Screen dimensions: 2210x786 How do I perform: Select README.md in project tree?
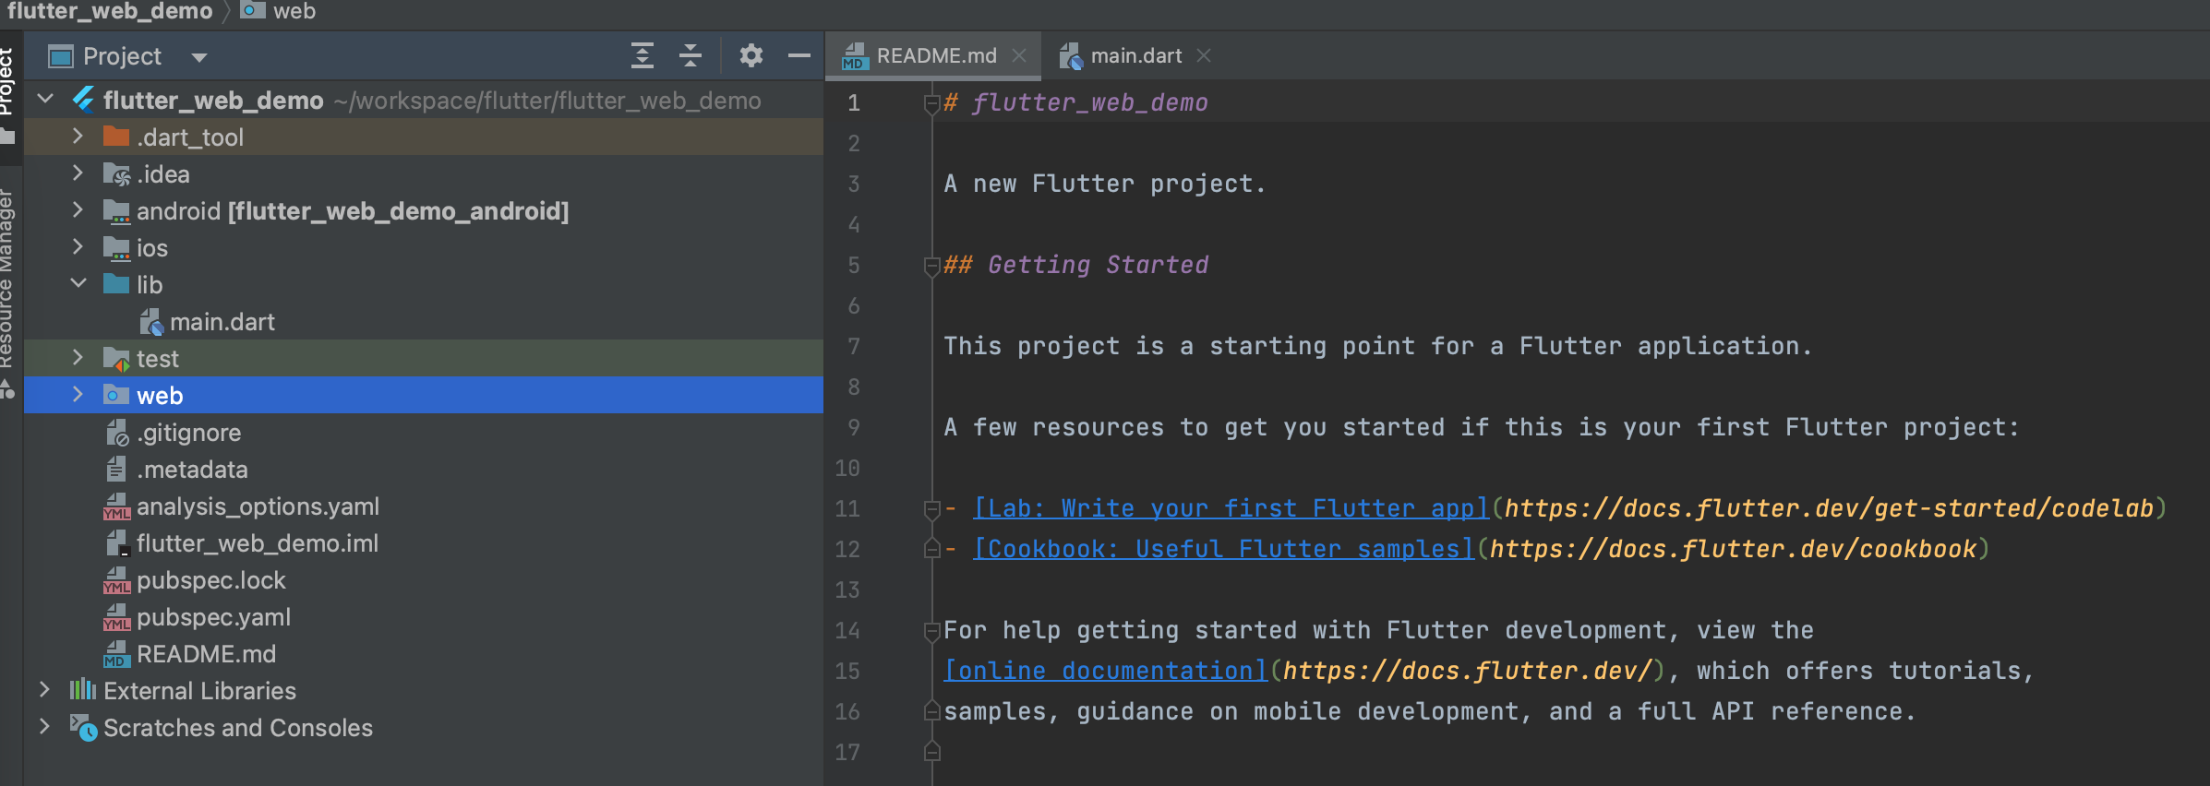pos(206,654)
